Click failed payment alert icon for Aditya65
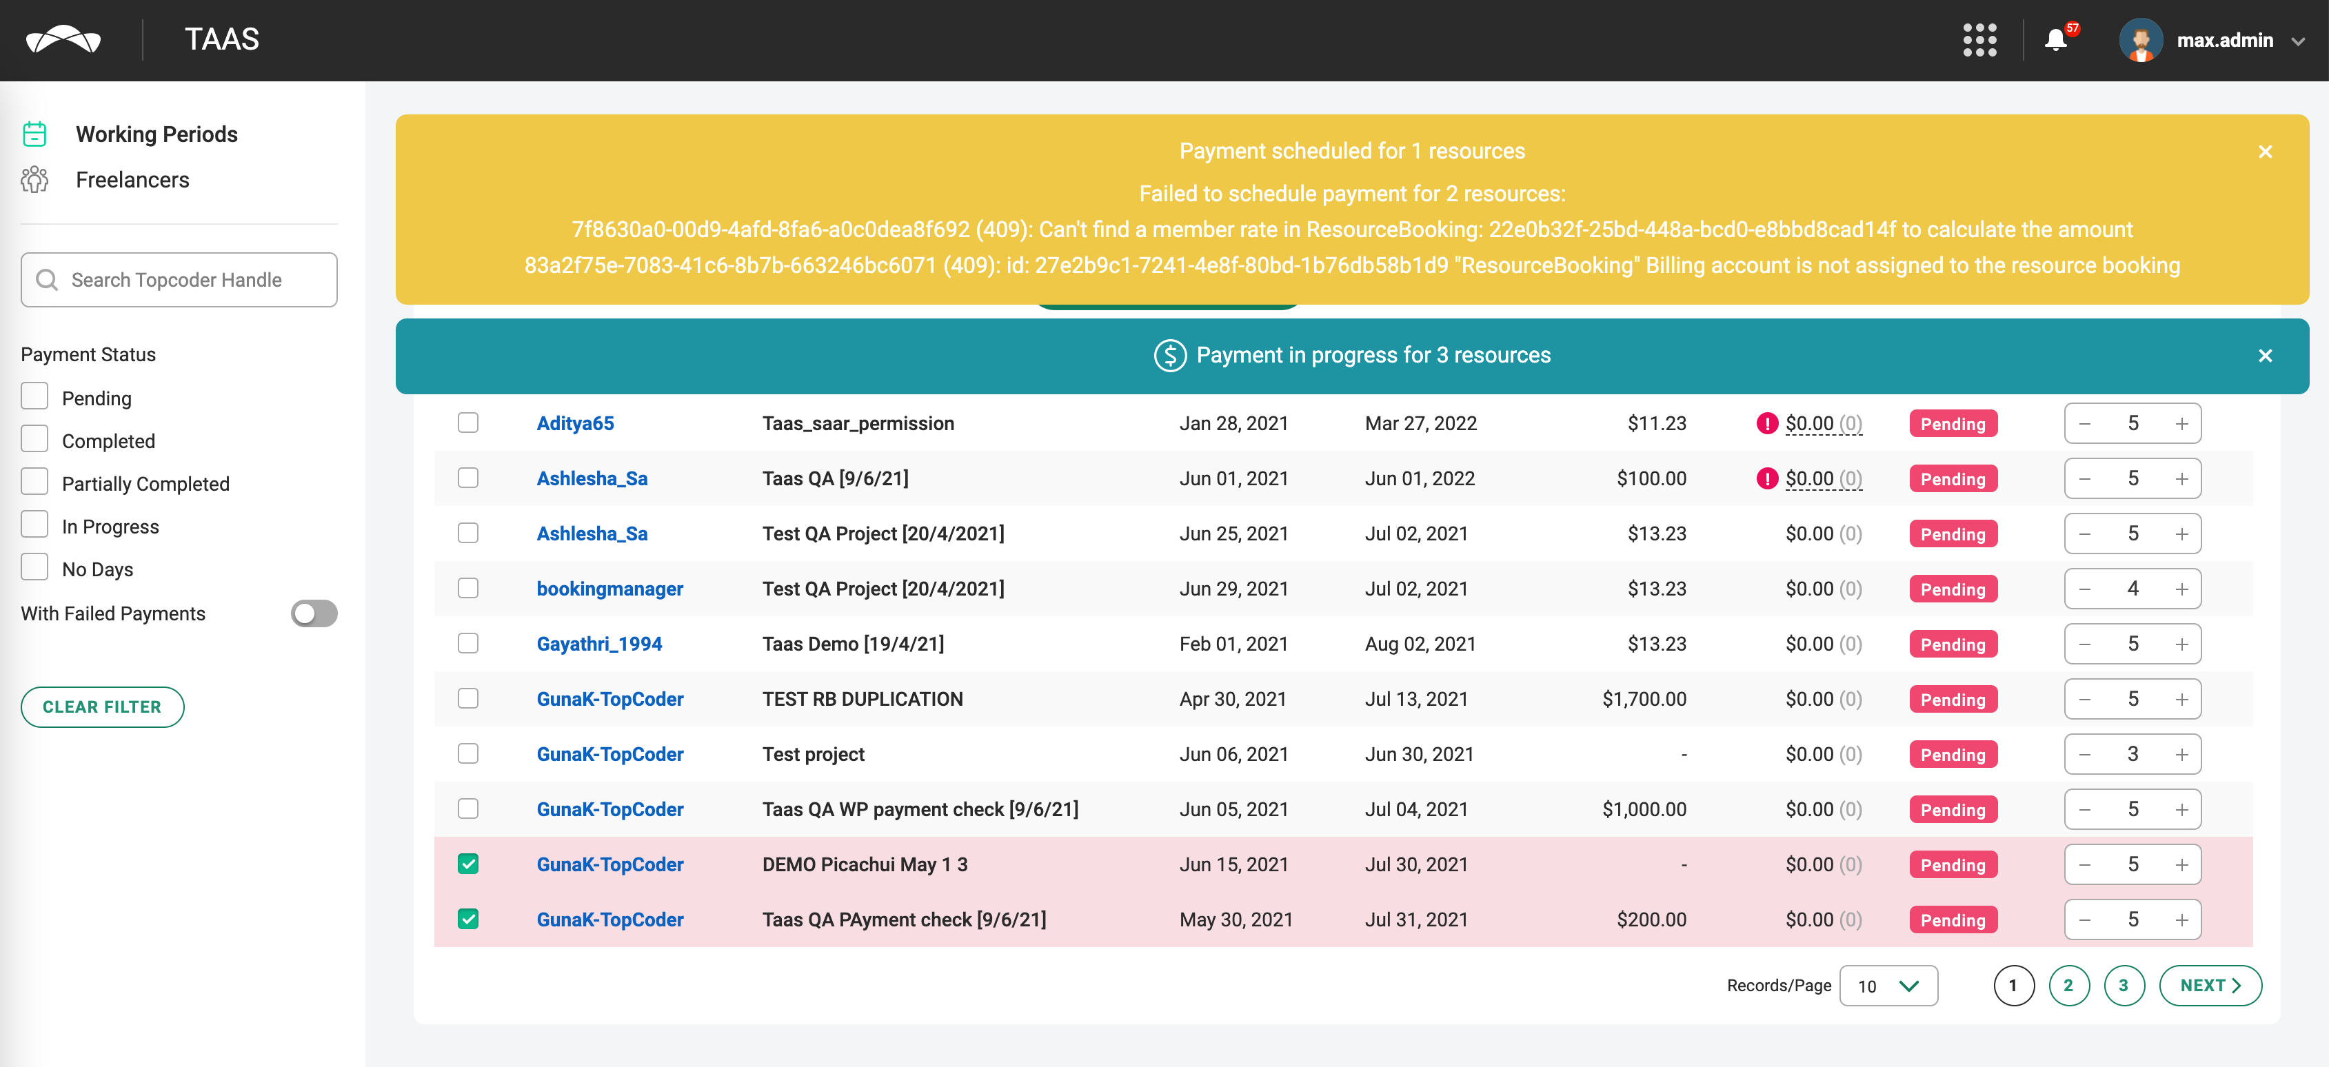Image resolution: width=2329 pixels, height=1067 pixels. tap(1766, 423)
